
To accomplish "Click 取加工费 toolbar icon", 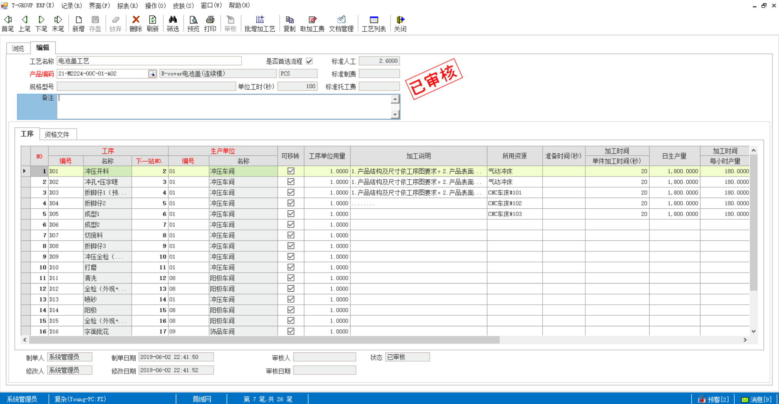I will (312, 24).
